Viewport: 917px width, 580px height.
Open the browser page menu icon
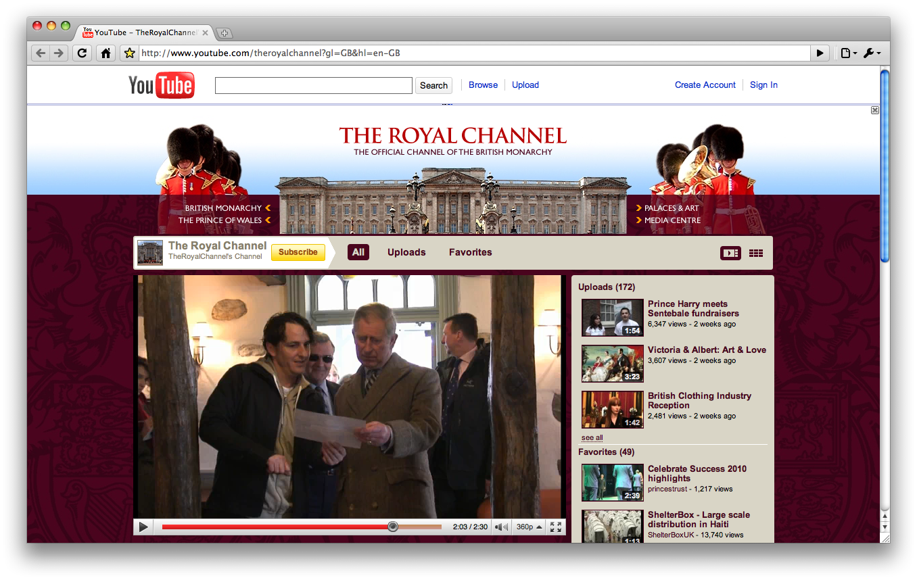(x=848, y=53)
